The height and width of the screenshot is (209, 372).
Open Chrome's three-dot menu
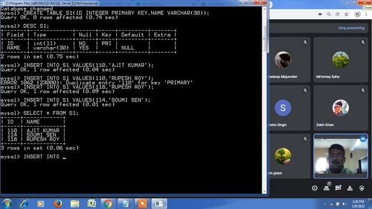(366, 14)
